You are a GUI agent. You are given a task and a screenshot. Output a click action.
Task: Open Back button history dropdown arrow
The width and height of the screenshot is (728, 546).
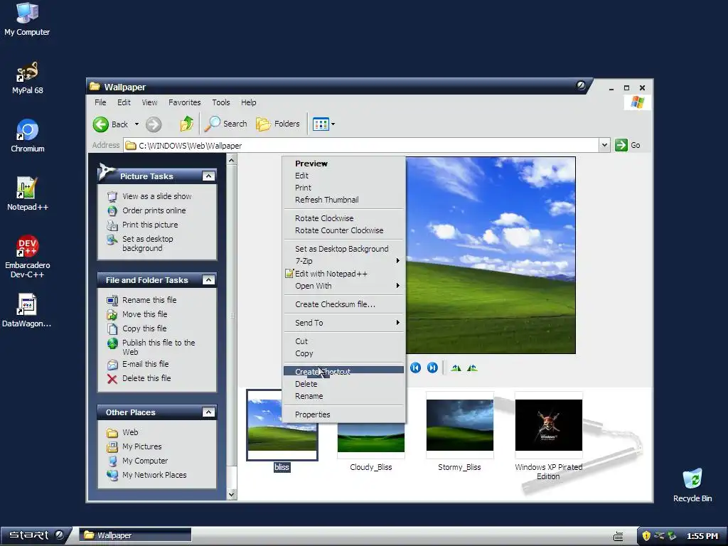pyautogui.click(x=136, y=124)
